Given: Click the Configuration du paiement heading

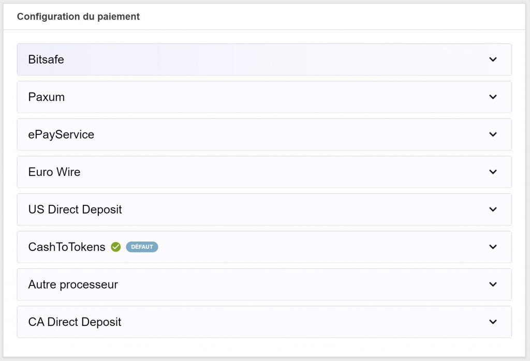Looking at the screenshot, I should tap(78, 17).
